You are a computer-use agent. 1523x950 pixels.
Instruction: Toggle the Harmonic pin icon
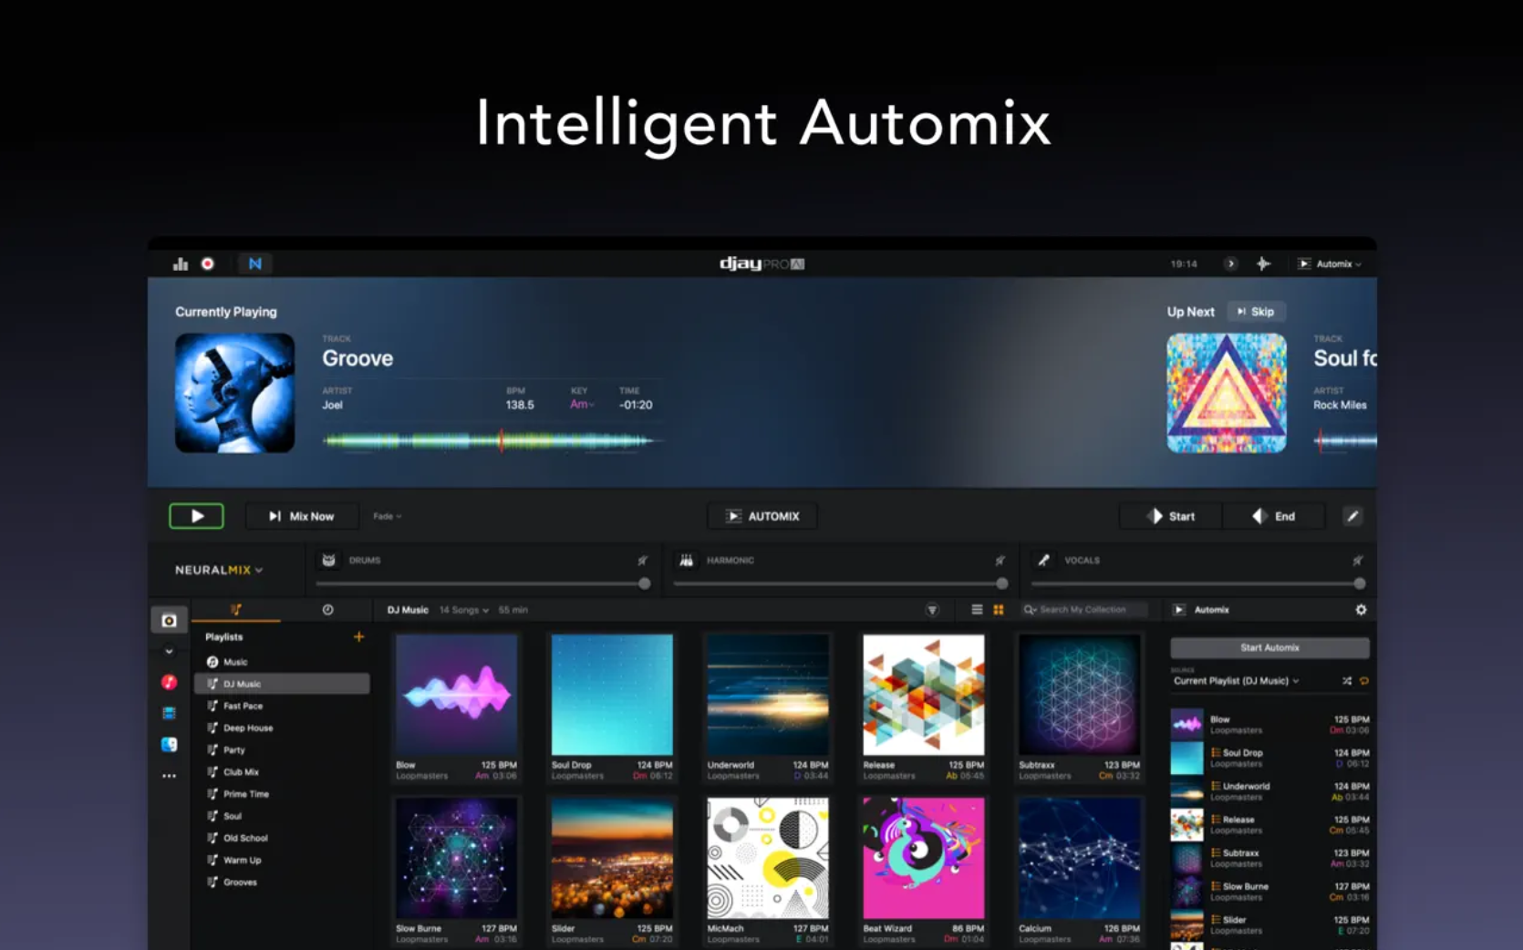tap(1000, 560)
